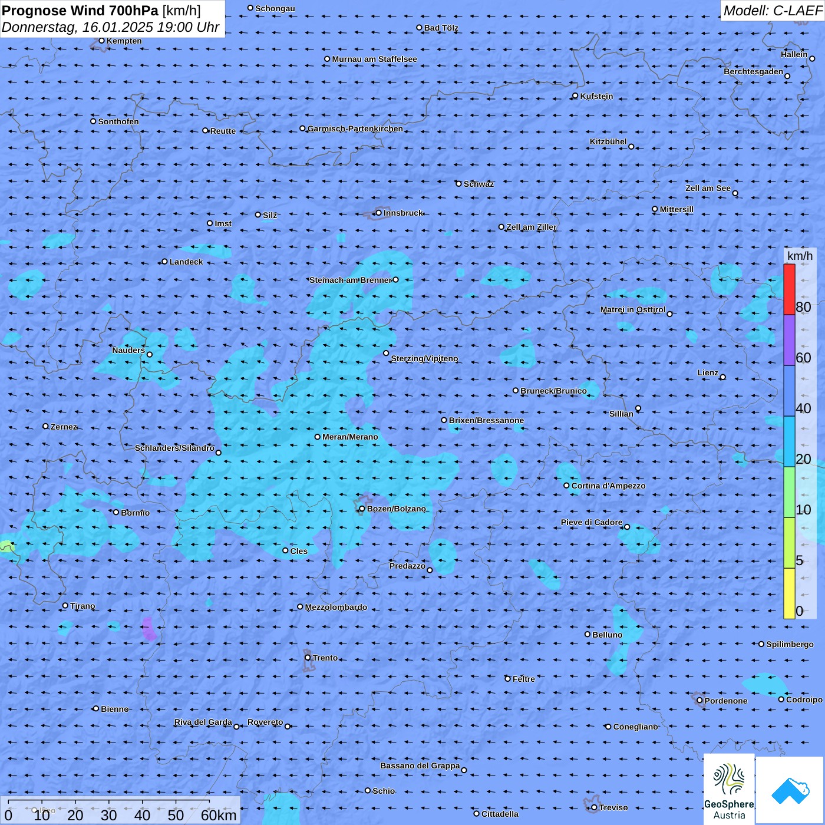Click the Bormio city marker
This screenshot has height=825, width=825.
[116, 512]
